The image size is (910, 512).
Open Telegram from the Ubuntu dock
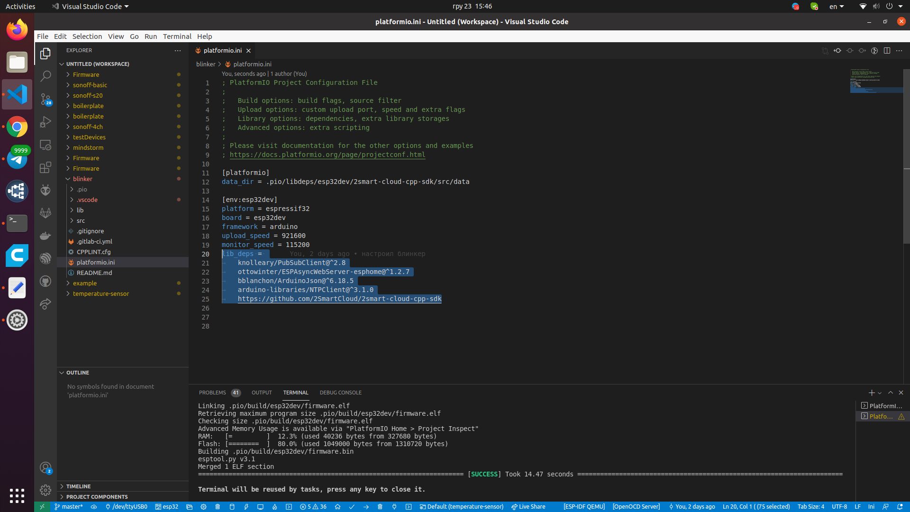coord(17,159)
